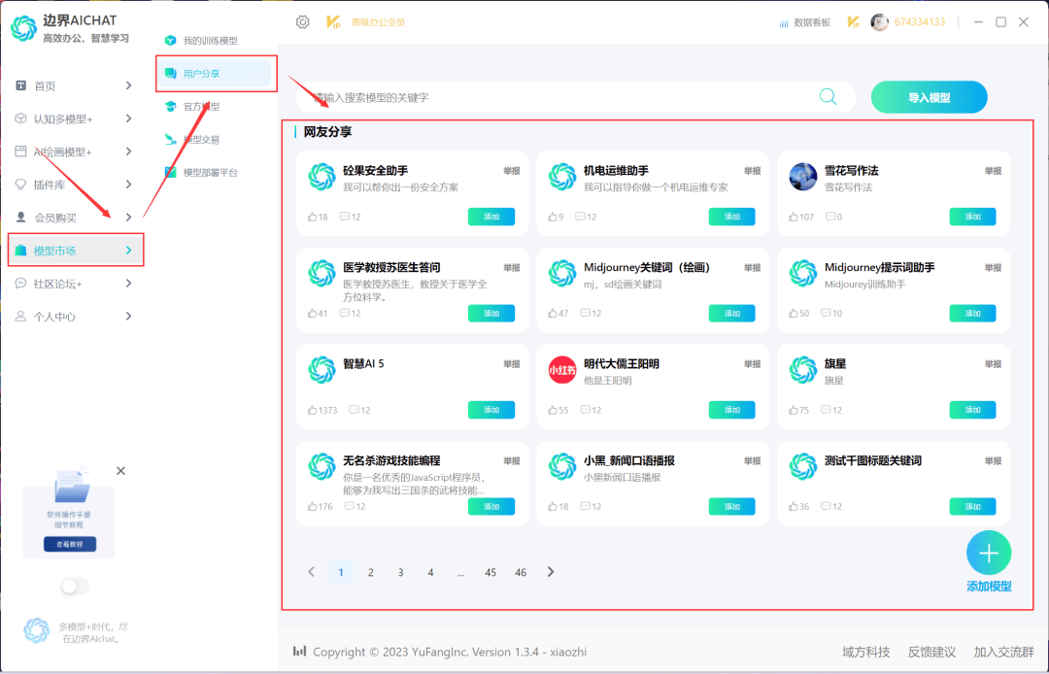This screenshot has width=1049, height=674.
Task: Expand the 插件库 chevron
Action: 128,185
